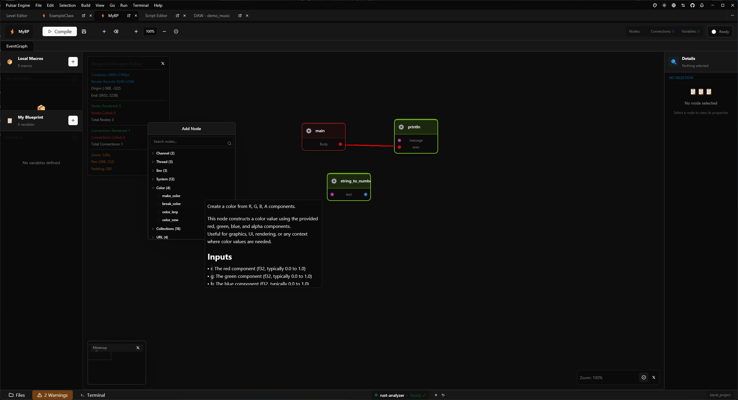
Task: Open the 2 Warnings panel in status bar
Action: click(52, 395)
